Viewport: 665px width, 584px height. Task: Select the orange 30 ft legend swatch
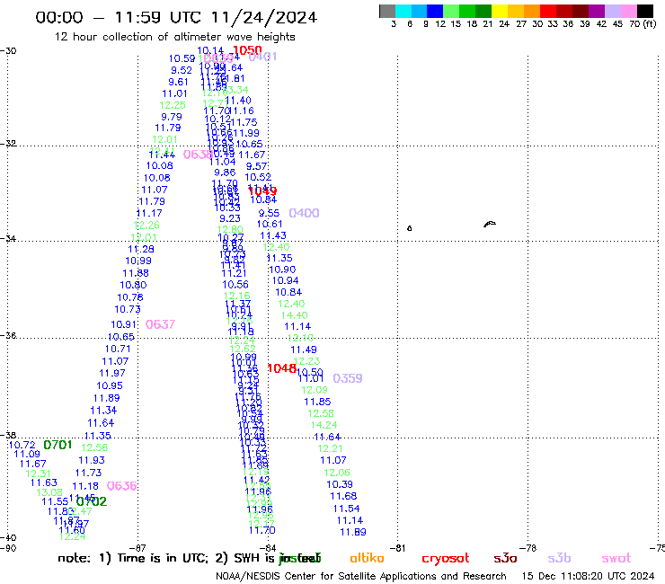(532, 11)
